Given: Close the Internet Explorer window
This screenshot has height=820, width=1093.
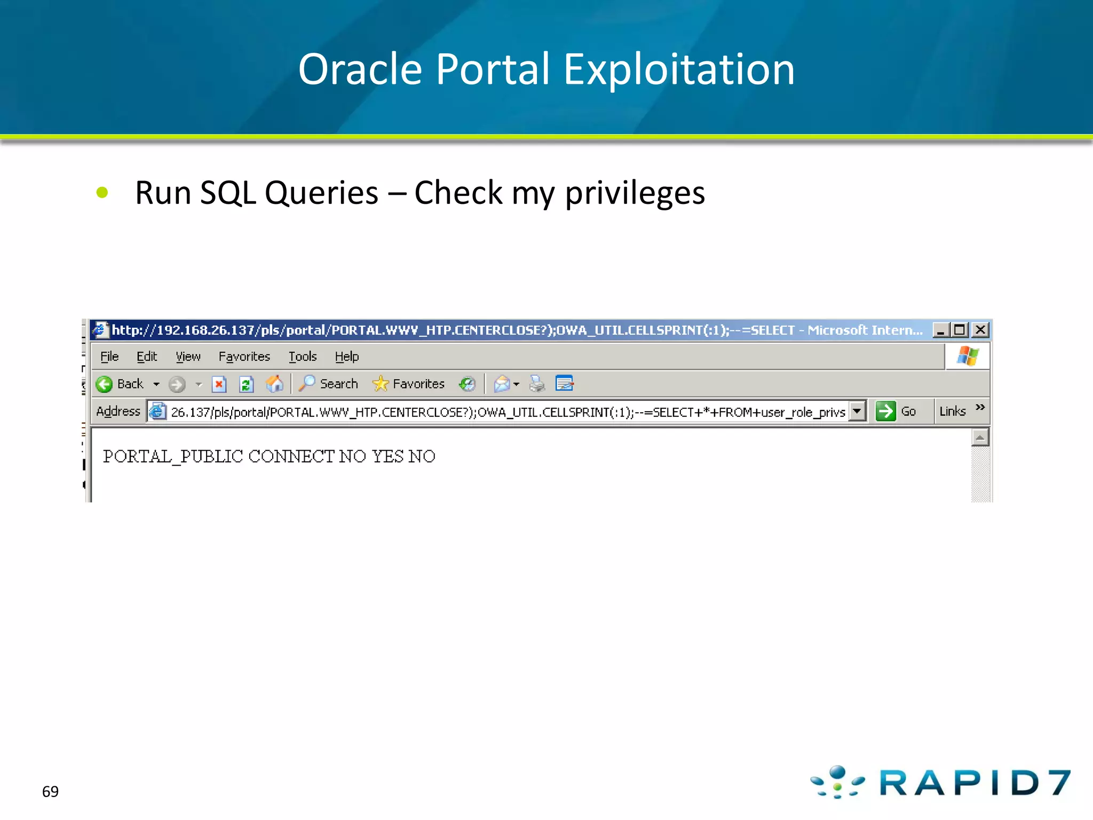Looking at the screenshot, I should (980, 330).
